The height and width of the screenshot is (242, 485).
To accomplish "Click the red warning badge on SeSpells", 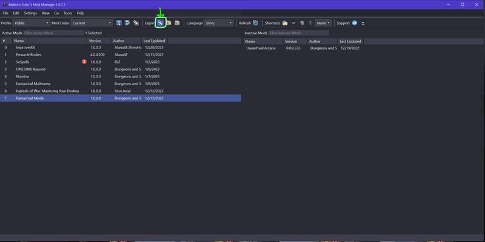I will (84, 62).
